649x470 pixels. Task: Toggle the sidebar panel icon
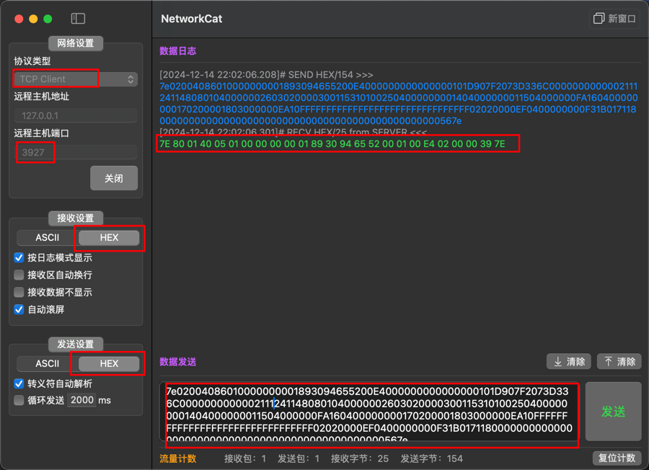pos(78,19)
